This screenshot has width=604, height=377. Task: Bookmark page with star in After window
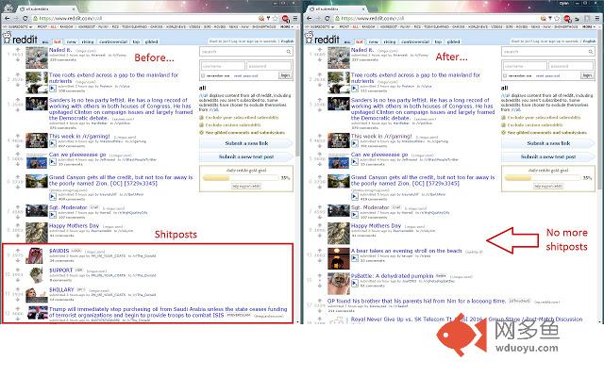557,19
